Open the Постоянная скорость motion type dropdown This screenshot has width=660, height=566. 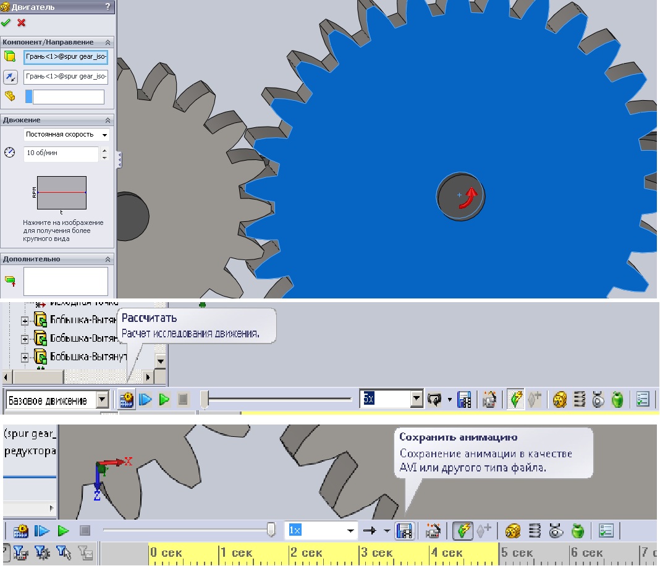point(104,135)
